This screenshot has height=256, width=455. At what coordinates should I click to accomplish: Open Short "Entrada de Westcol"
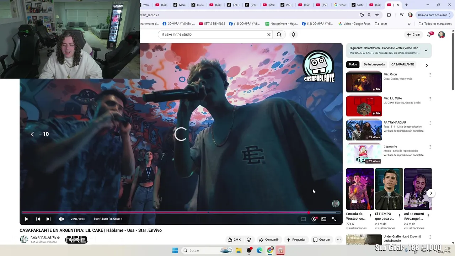coord(360,189)
